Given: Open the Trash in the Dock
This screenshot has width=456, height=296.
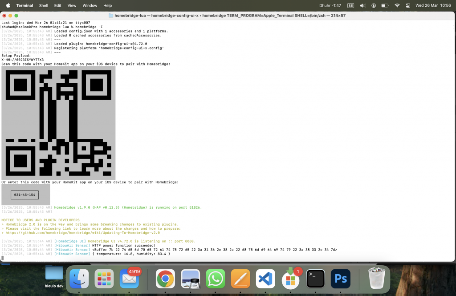Looking at the screenshot, I should point(377,279).
